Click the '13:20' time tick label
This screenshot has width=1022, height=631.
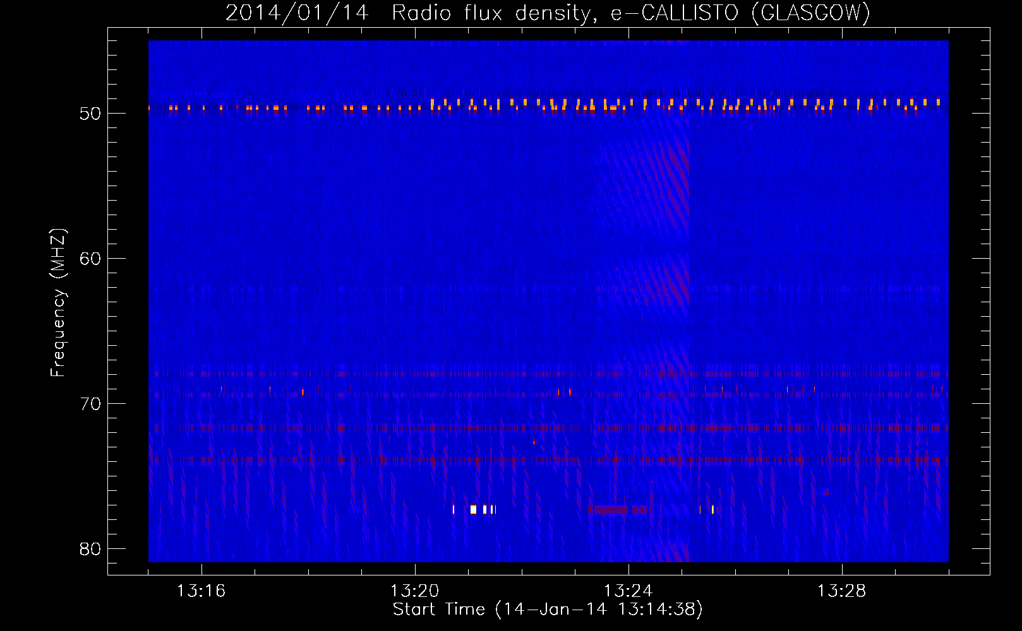414,591
